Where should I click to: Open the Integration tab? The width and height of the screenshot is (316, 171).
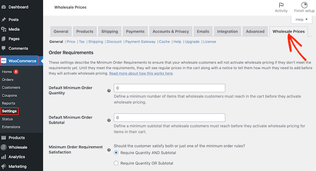[x=227, y=32]
